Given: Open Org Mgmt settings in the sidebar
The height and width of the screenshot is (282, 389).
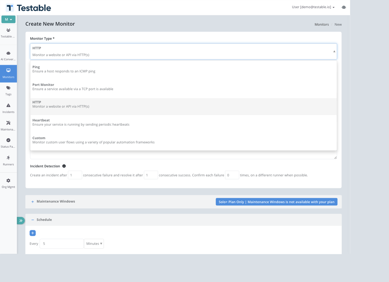Looking at the screenshot, I should point(8,183).
